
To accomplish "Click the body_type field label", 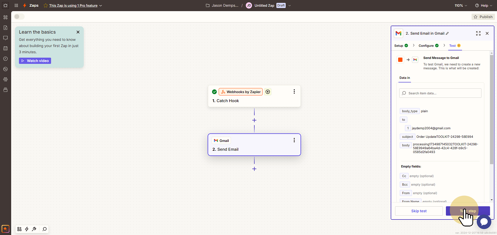I will click(x=410, y=111).
